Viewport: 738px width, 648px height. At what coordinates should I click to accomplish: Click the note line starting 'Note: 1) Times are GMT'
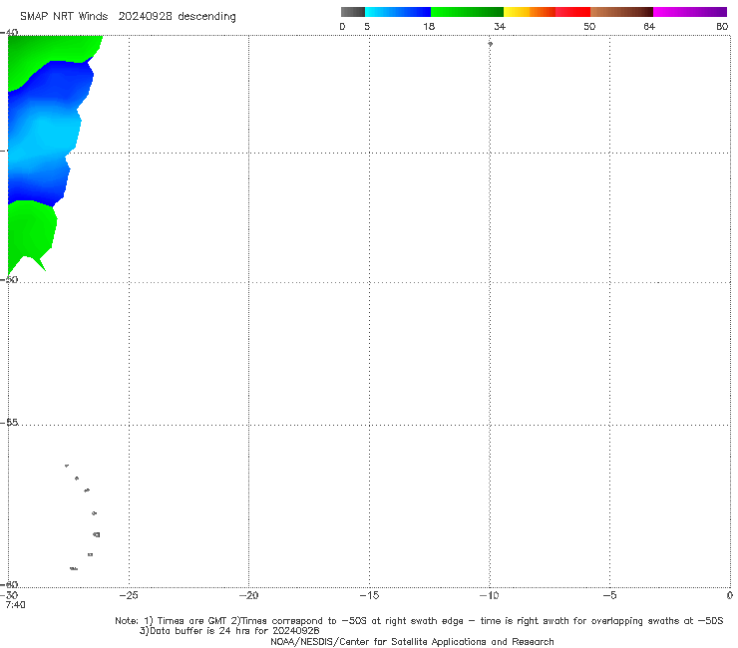coord(419,621)
